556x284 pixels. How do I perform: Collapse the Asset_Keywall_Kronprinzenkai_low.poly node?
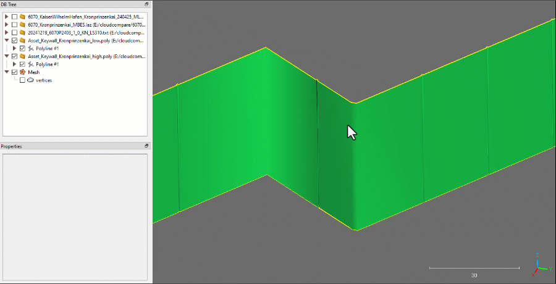click(6, 40)
